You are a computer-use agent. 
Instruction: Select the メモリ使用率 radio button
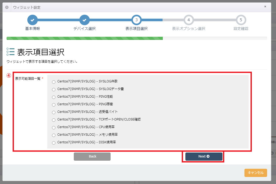(54, 135)
